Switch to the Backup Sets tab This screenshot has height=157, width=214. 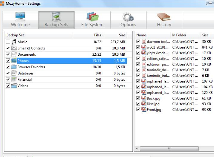[57, 20]
